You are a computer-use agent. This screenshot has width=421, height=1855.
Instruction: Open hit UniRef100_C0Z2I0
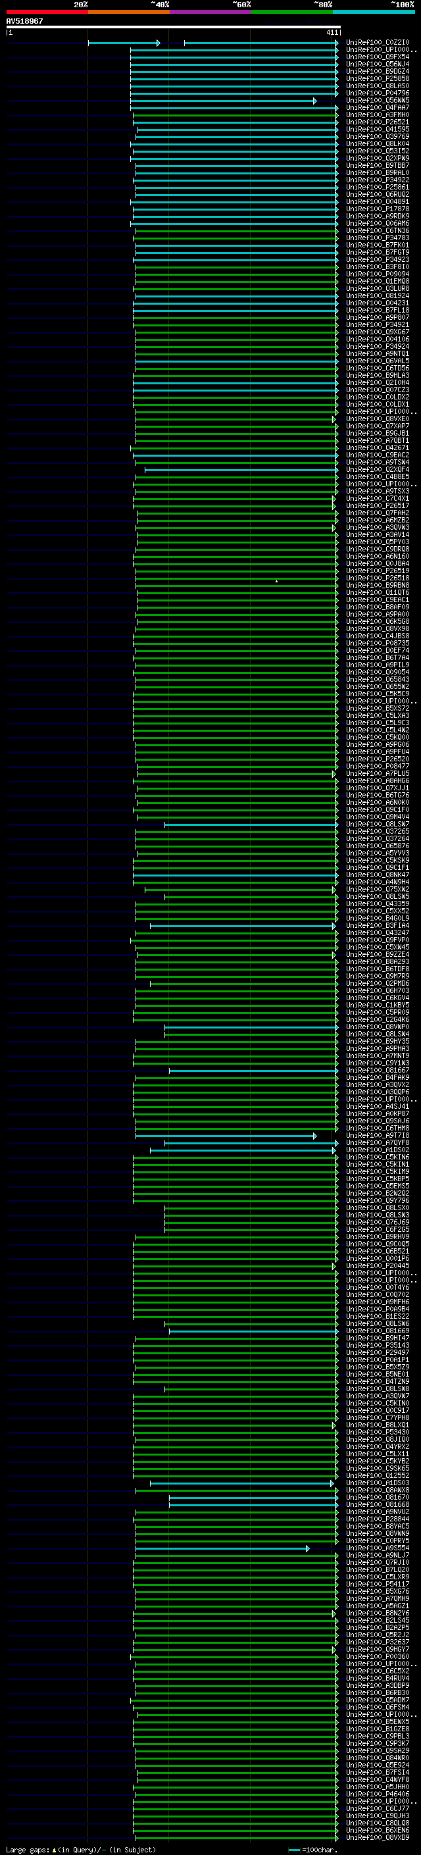378,43
